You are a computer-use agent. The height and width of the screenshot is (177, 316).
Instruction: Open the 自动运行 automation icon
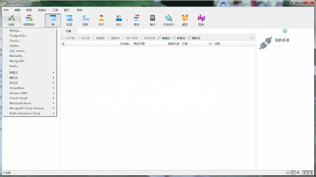[x=169, y=20]
